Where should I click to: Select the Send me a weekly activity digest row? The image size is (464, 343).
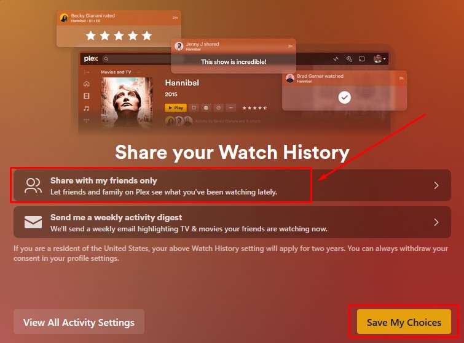[232, 222]
